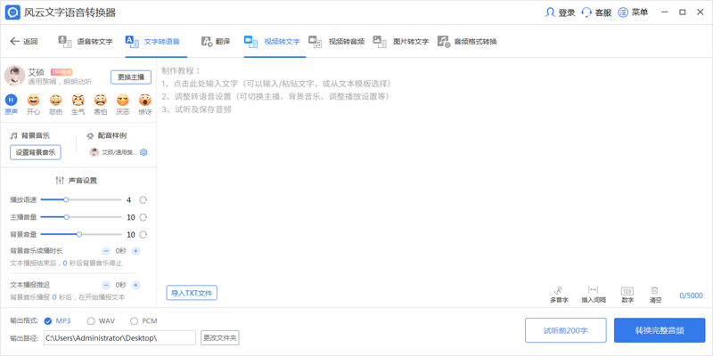Image resolution: width=713 pixels, height=356 pixels.
Task: Reset the 背景音量 value
Action: coord(143,234)
